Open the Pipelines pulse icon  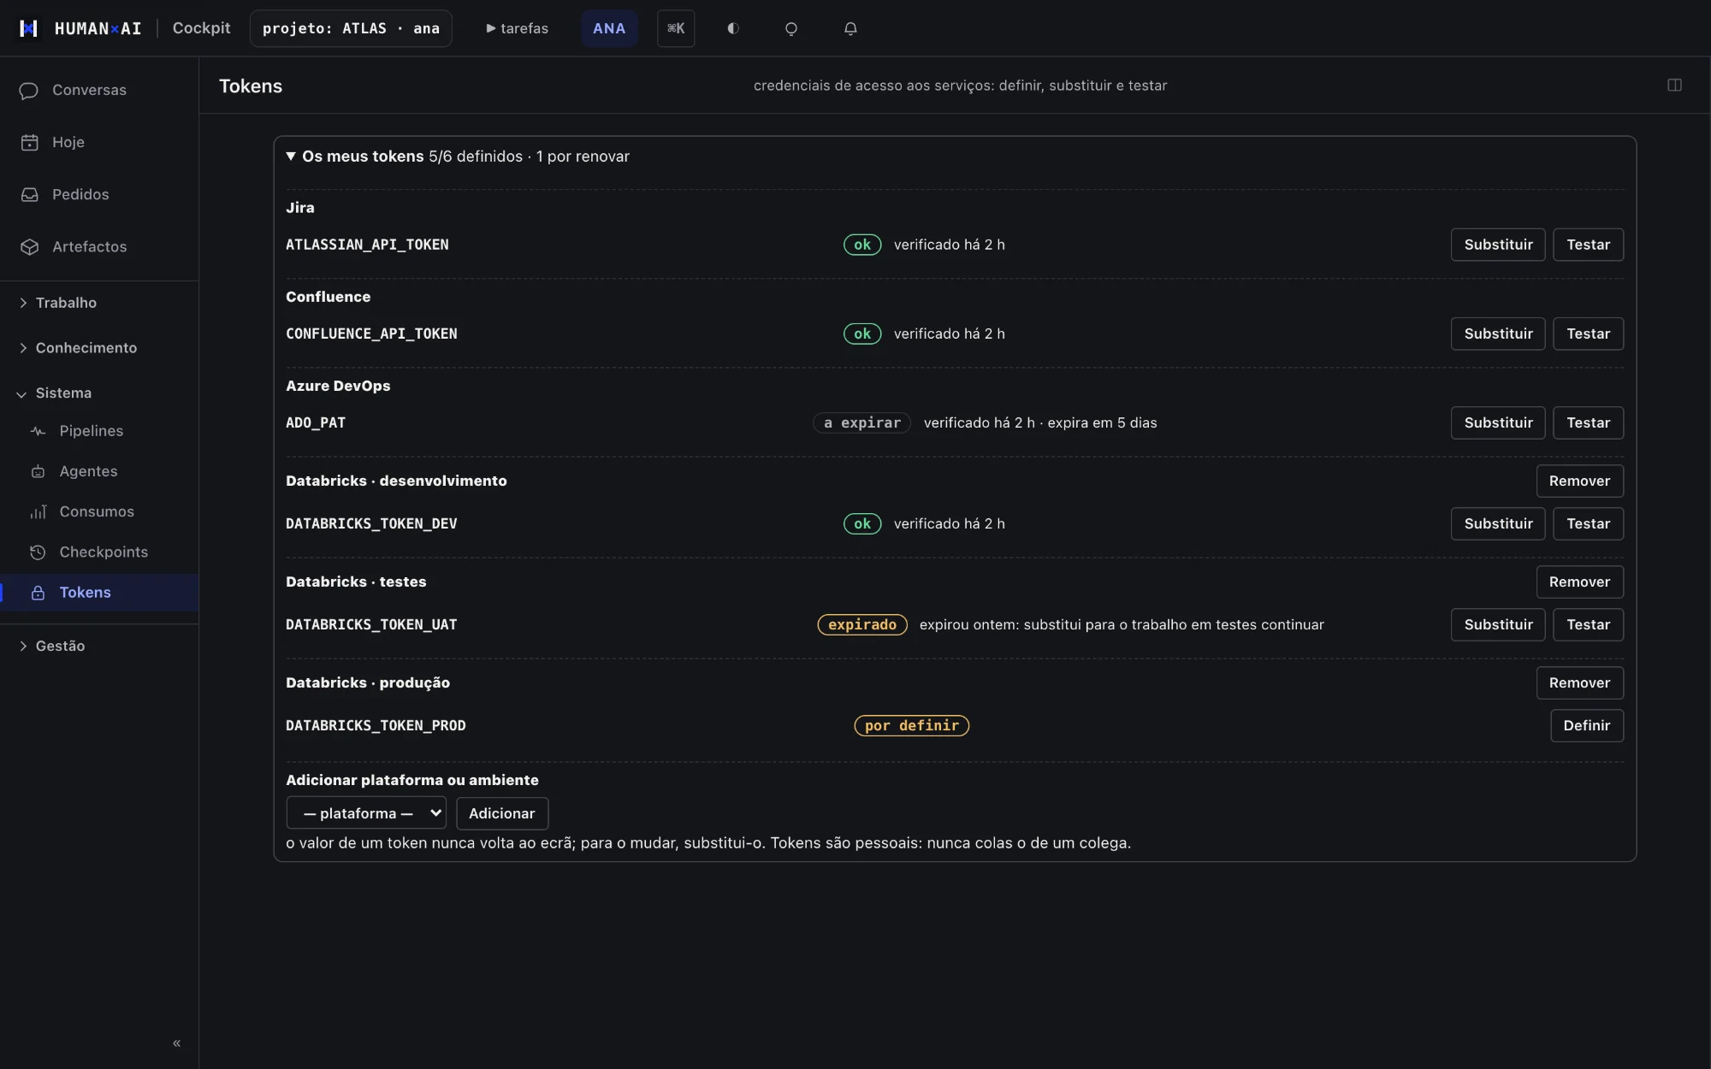[38, 431]
